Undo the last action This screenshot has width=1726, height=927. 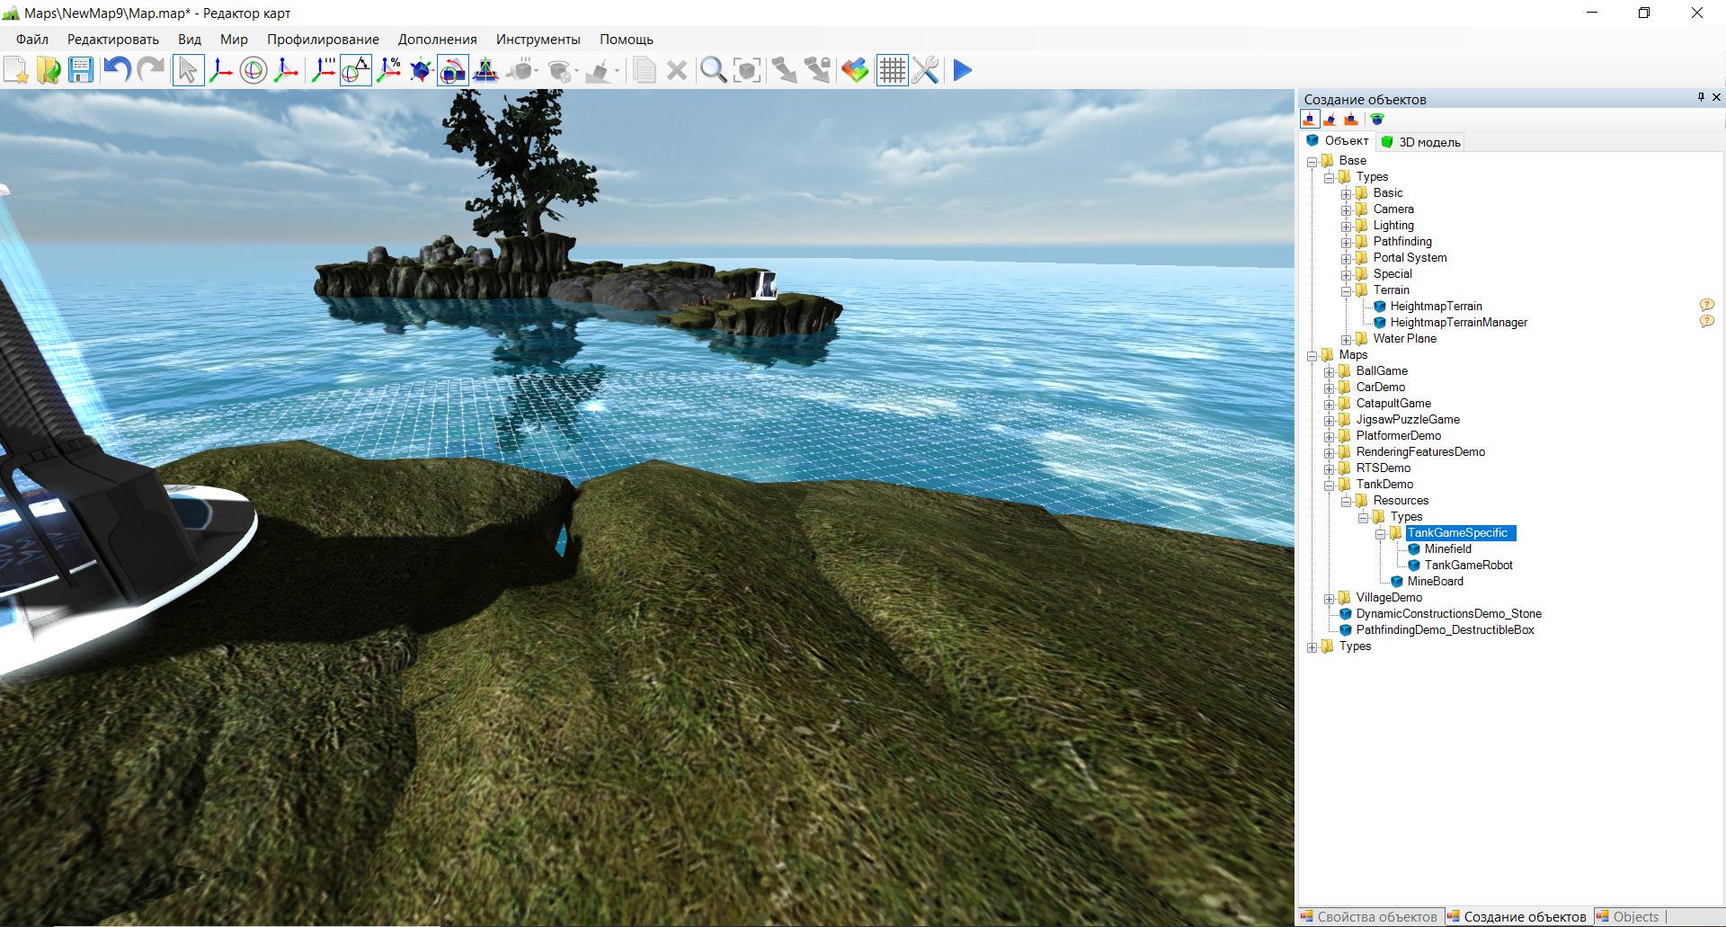coord(117,70)
